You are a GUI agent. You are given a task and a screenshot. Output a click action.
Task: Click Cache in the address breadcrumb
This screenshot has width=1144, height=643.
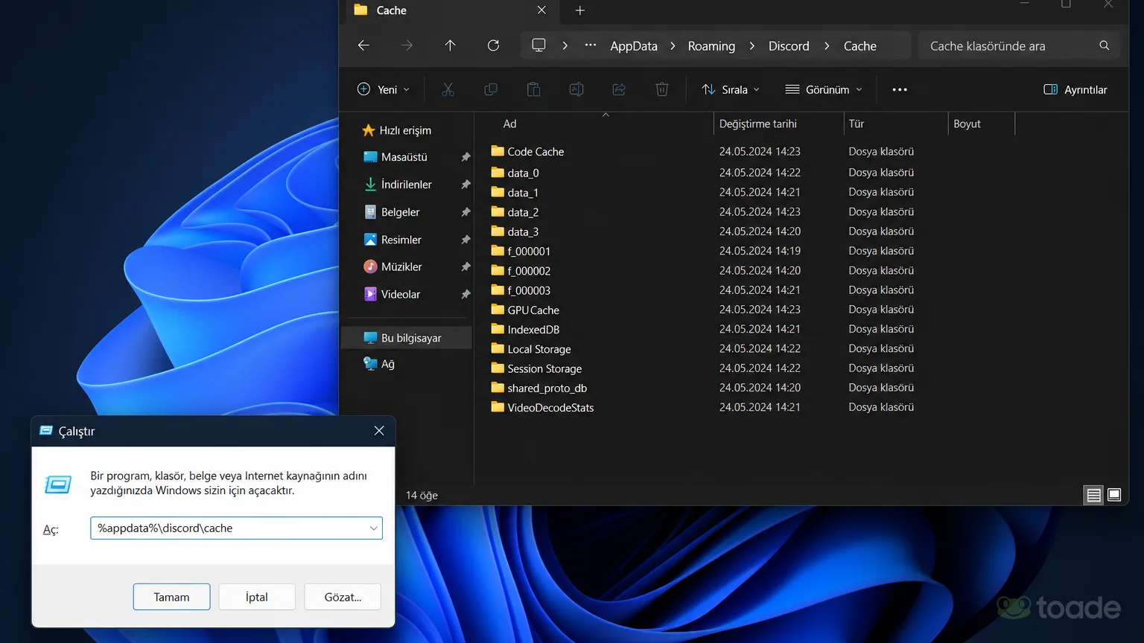[859, 45]
